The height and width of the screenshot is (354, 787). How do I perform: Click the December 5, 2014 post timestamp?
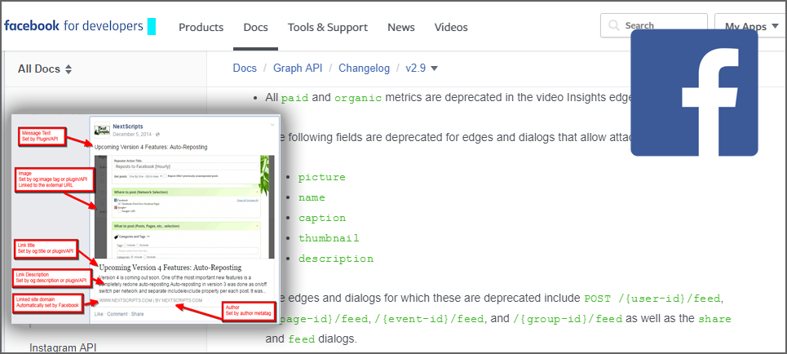point(134,134)
